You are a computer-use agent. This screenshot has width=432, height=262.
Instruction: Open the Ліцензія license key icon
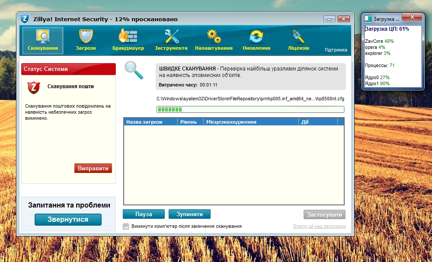point(298,36)
